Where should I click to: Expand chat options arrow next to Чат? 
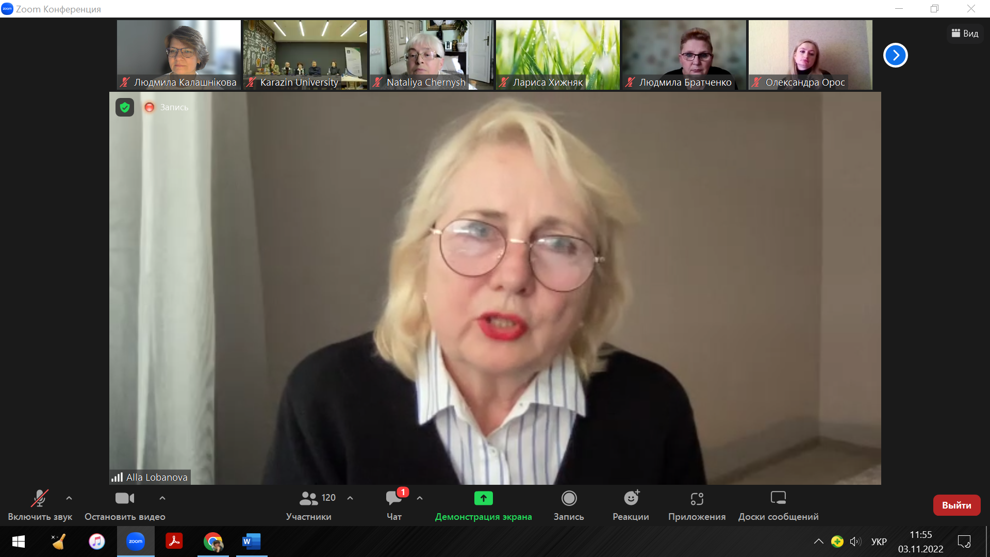point(420,498)
